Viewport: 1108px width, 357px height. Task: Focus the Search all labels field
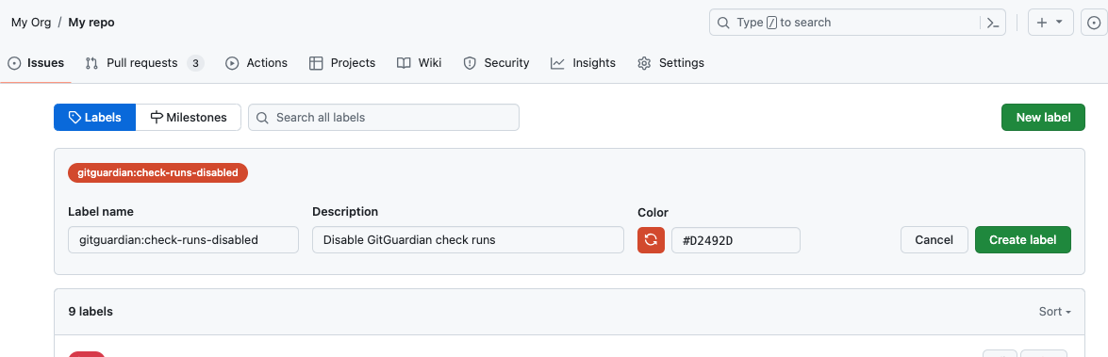[384, 117]
